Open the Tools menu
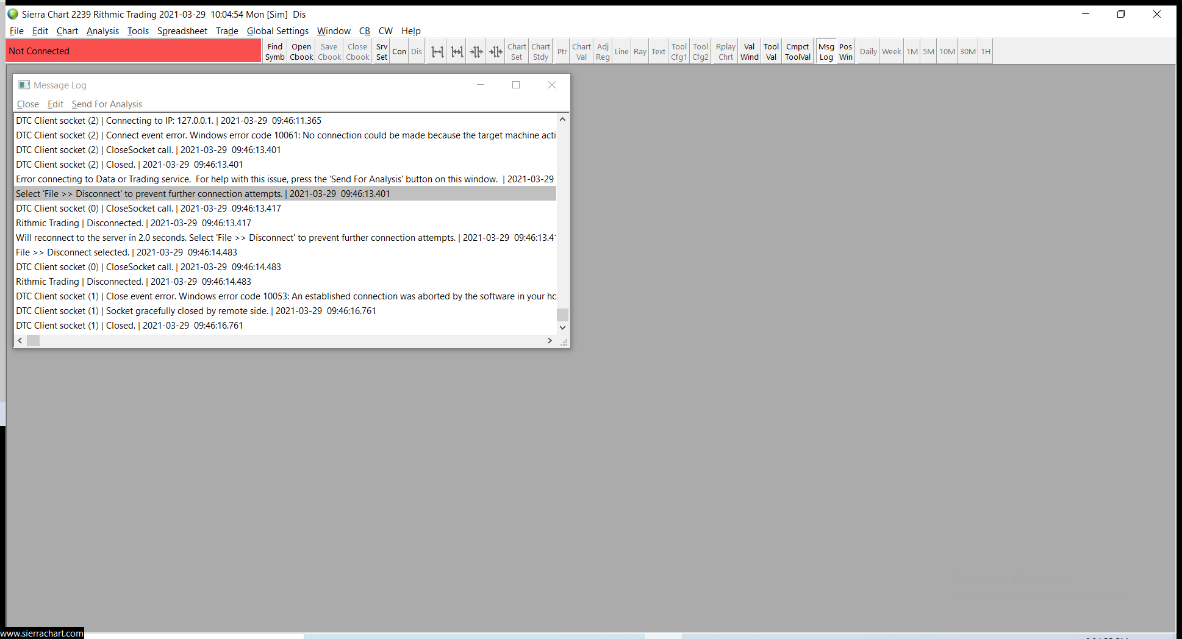1182x639 pixels. 138,31
